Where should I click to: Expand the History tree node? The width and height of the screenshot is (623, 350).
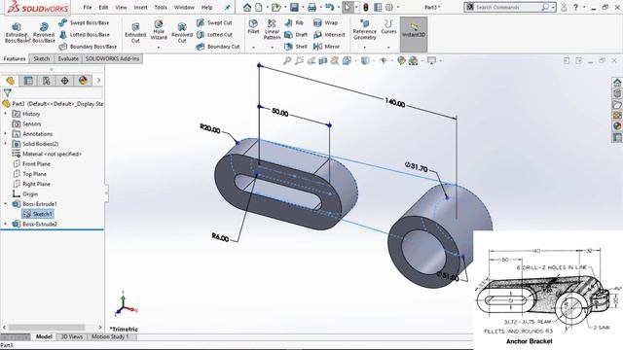coord(6,114)
